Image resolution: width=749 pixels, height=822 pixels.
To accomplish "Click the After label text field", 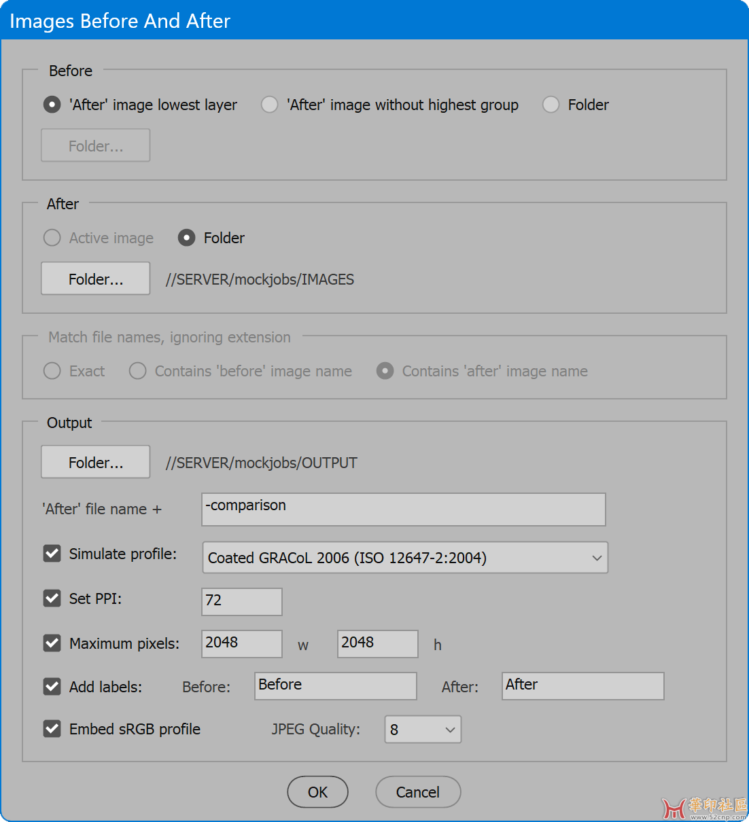I will (x=583, y=686).
